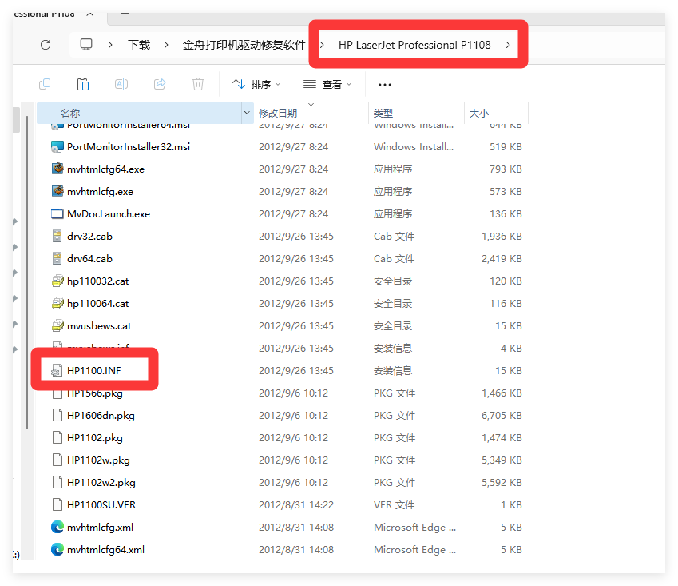Viewport: 678px width, 586px height.
Task: Go to 金舟打印机驱动修复软件 breadcrumb folder
Action: [244, 45]
